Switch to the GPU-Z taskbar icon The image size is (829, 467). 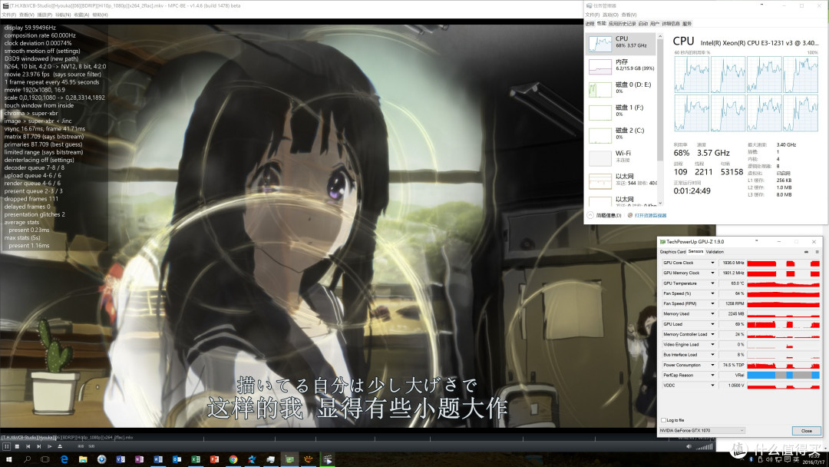pyautogui.click(x=289, y=459)
